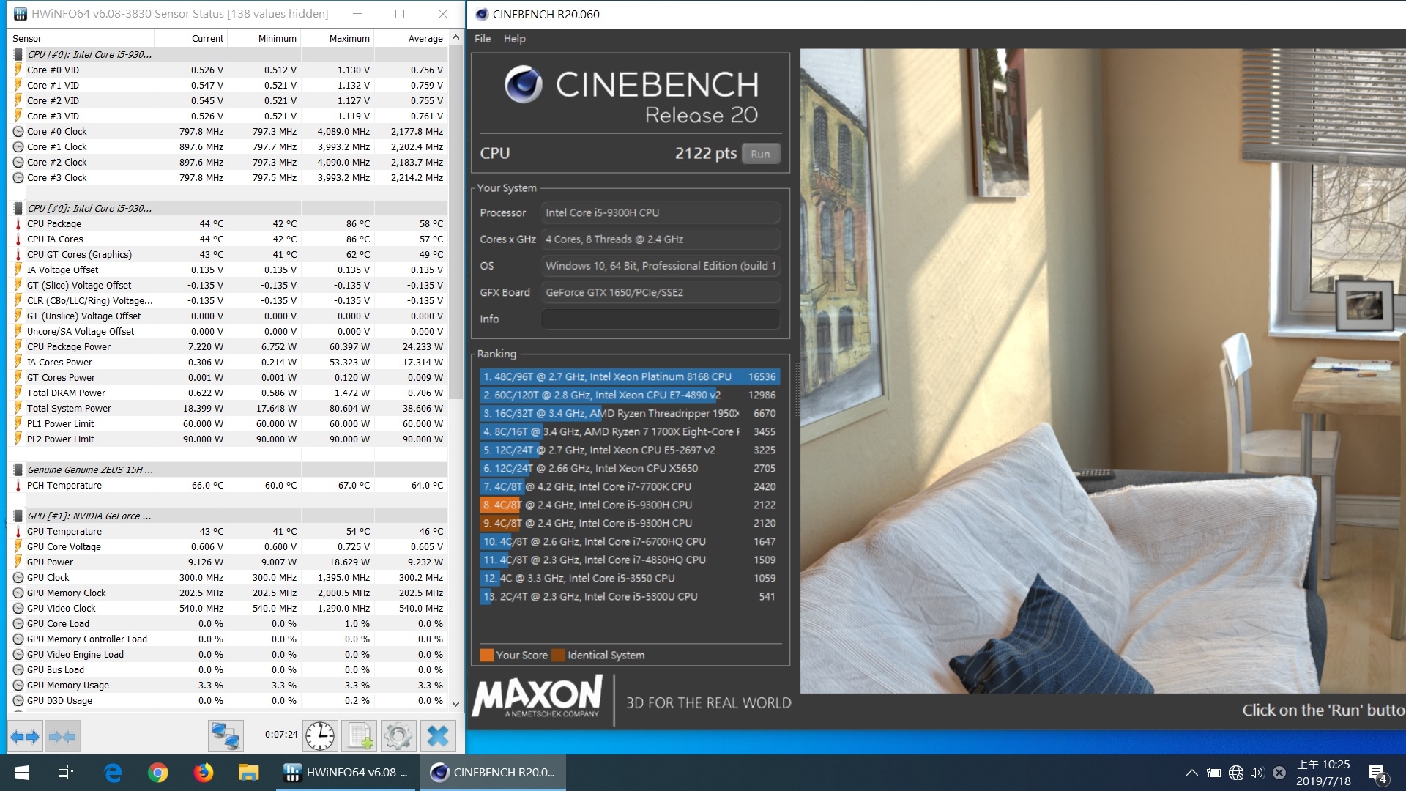Open the Windows Start menu
This screenshot has height=791, width=1406.
tap(22, 773)
